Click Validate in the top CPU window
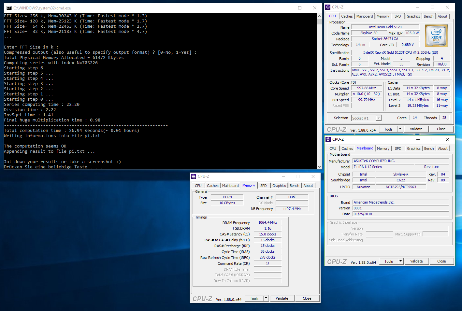This screenshot has width=462, height=311. [x=416, y=129]
